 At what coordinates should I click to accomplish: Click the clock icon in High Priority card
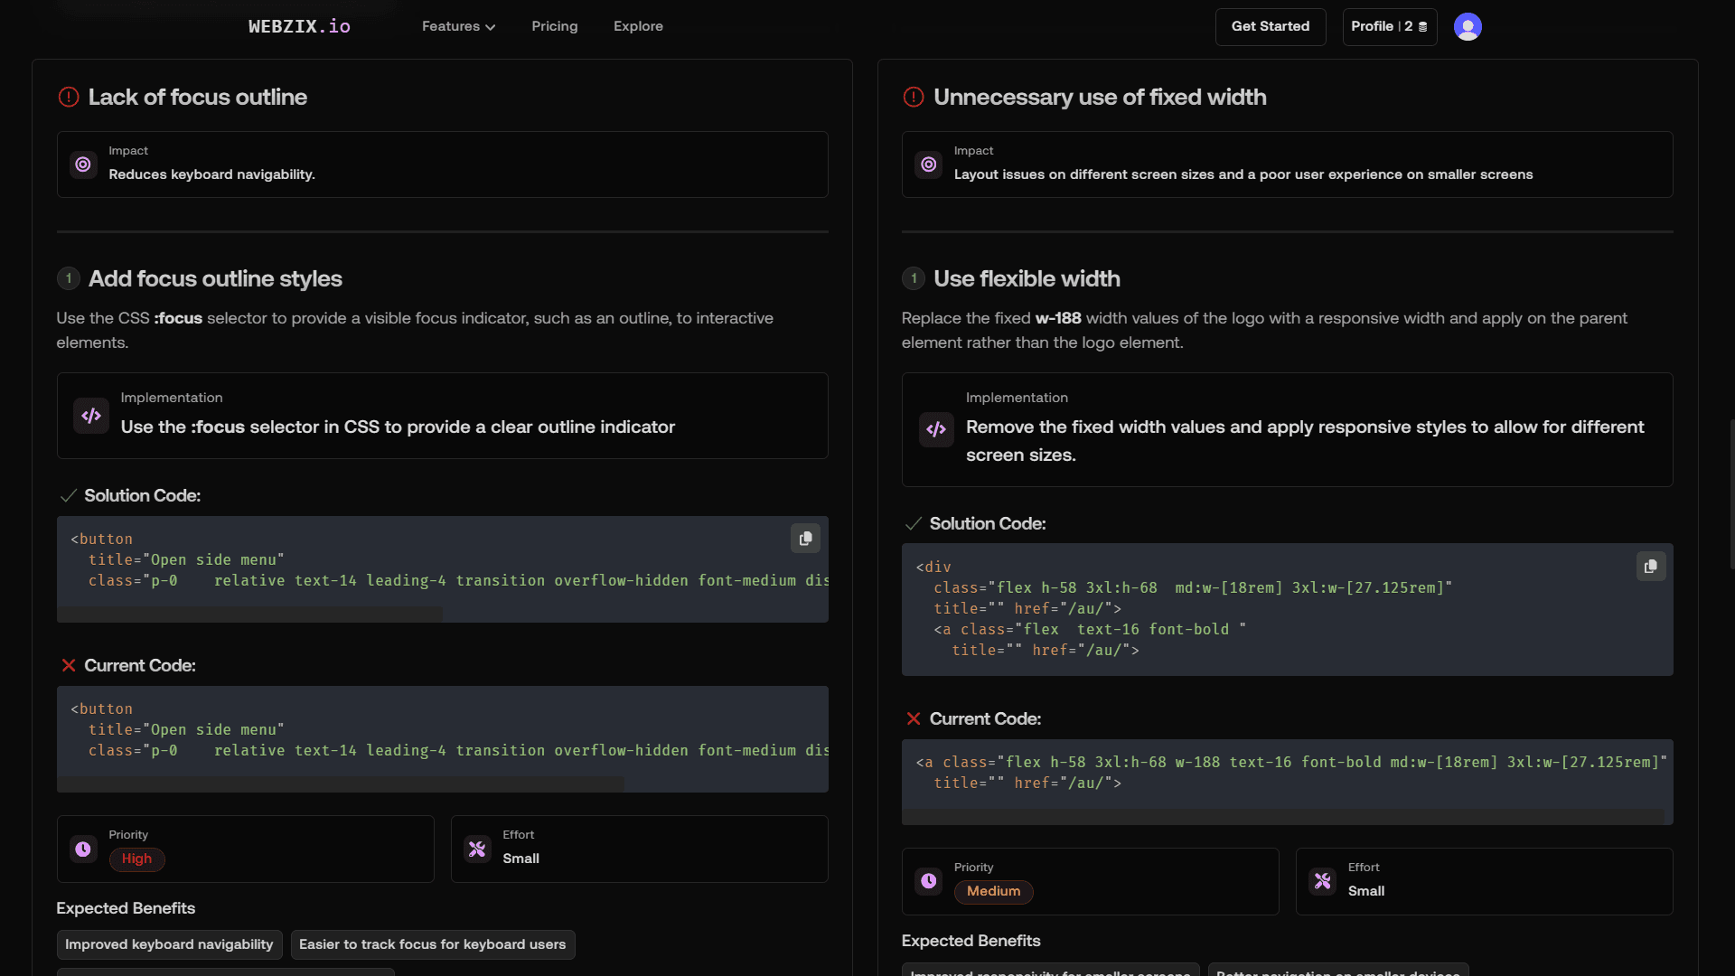(x=83, y=849)
